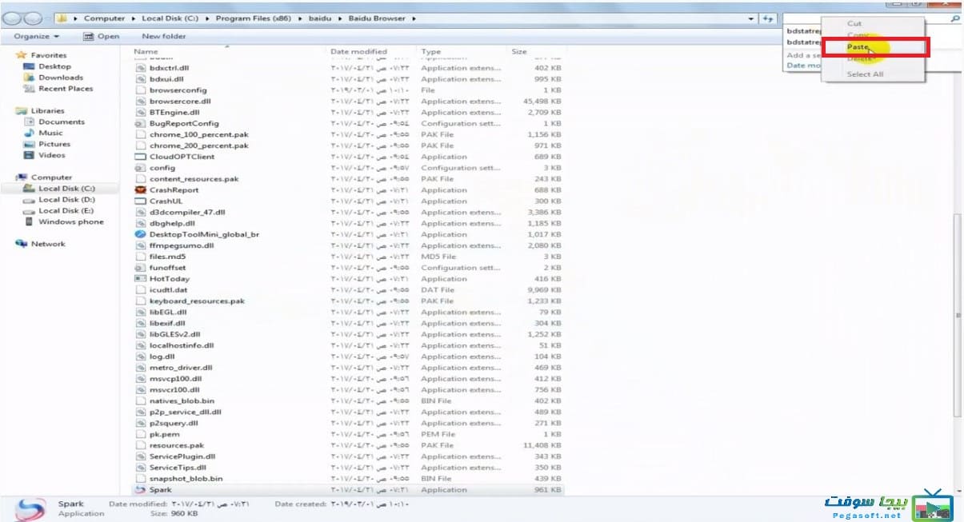Select the chrome_200_percent.pak file
Image resolution: width=964 pixels, height=522 pixels.
[198, 146]
